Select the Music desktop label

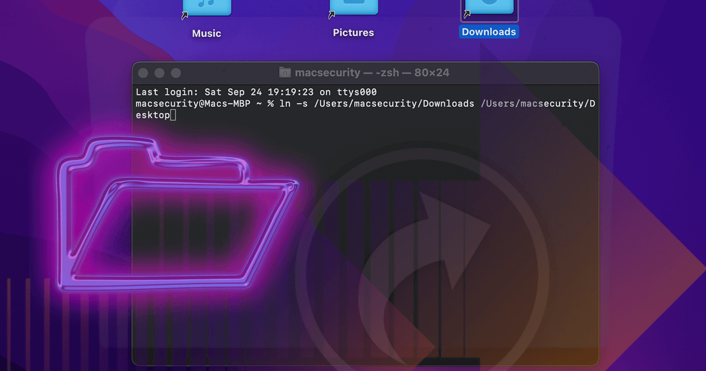[207, 34]
